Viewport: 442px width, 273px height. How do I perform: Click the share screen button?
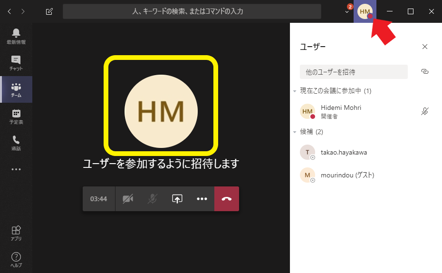point(177,199)
